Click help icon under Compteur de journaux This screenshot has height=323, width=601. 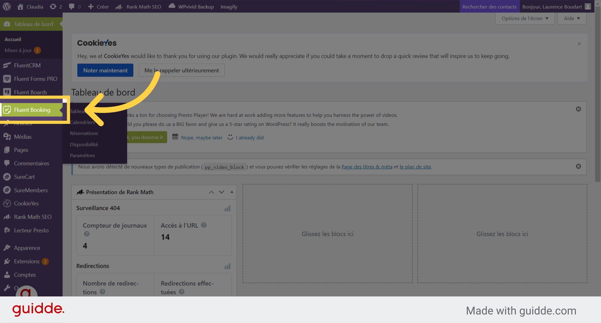pyautogui.click(x=87, y=234)
